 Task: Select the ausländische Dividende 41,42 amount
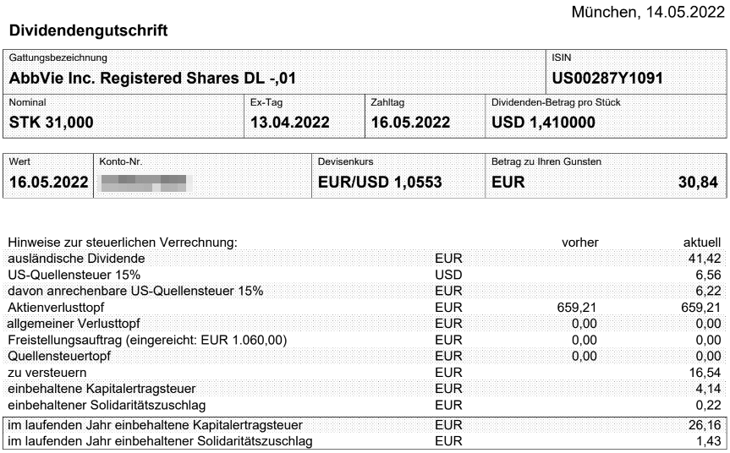pyautogui.click(x=705, y=258)
